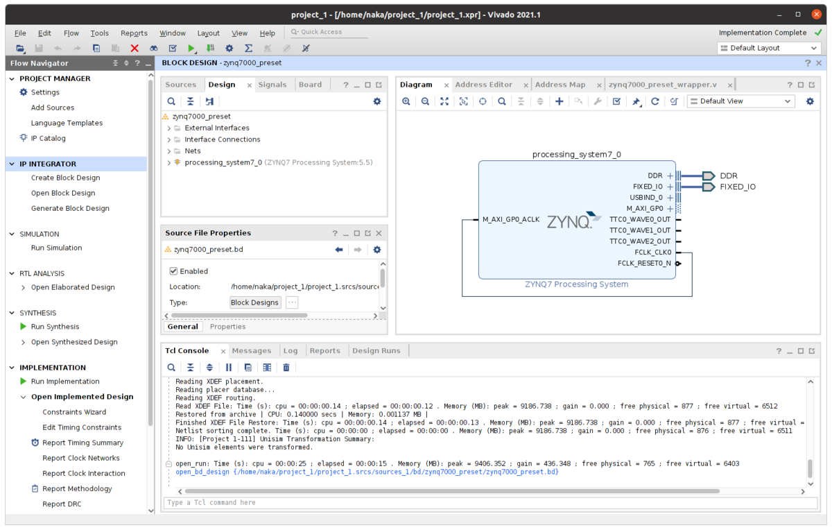Open IP Catalog
832x530 pixels.
pos(49,138)
